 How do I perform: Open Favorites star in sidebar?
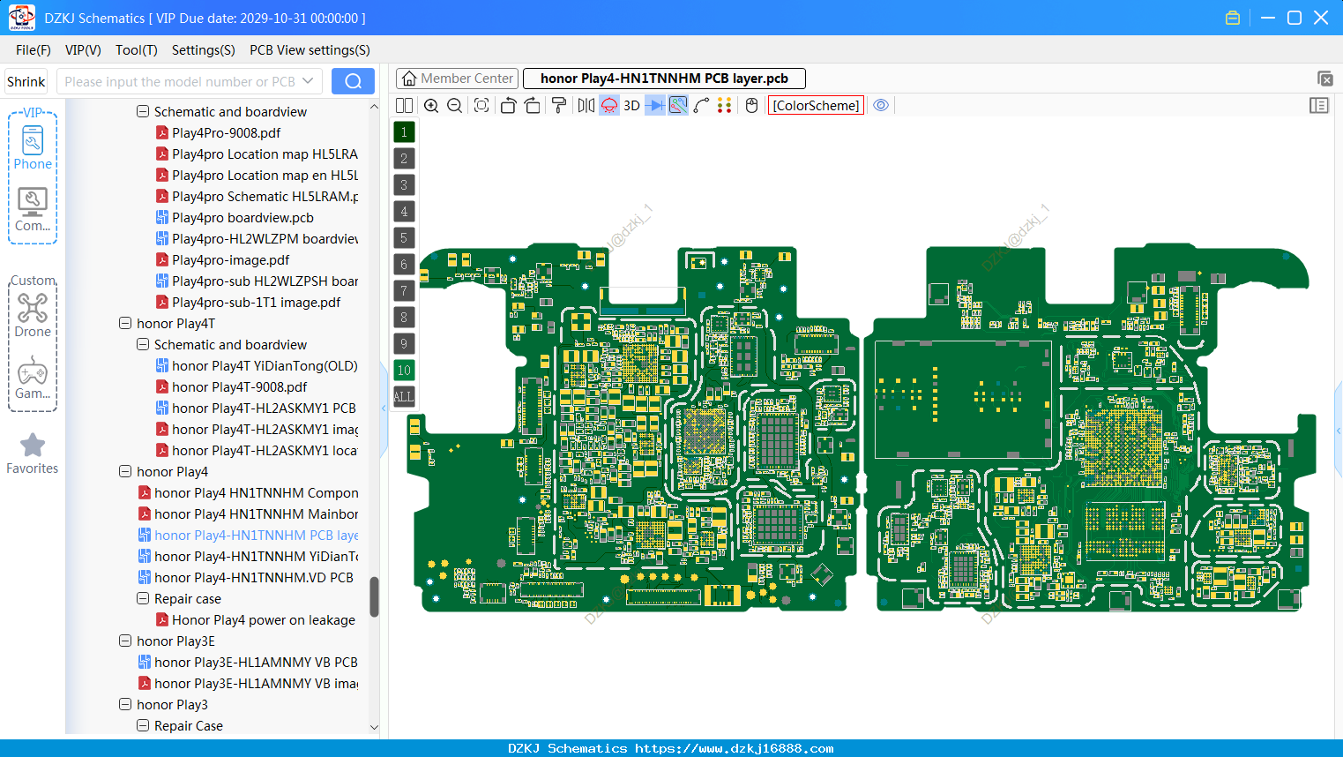click(33, 453)
